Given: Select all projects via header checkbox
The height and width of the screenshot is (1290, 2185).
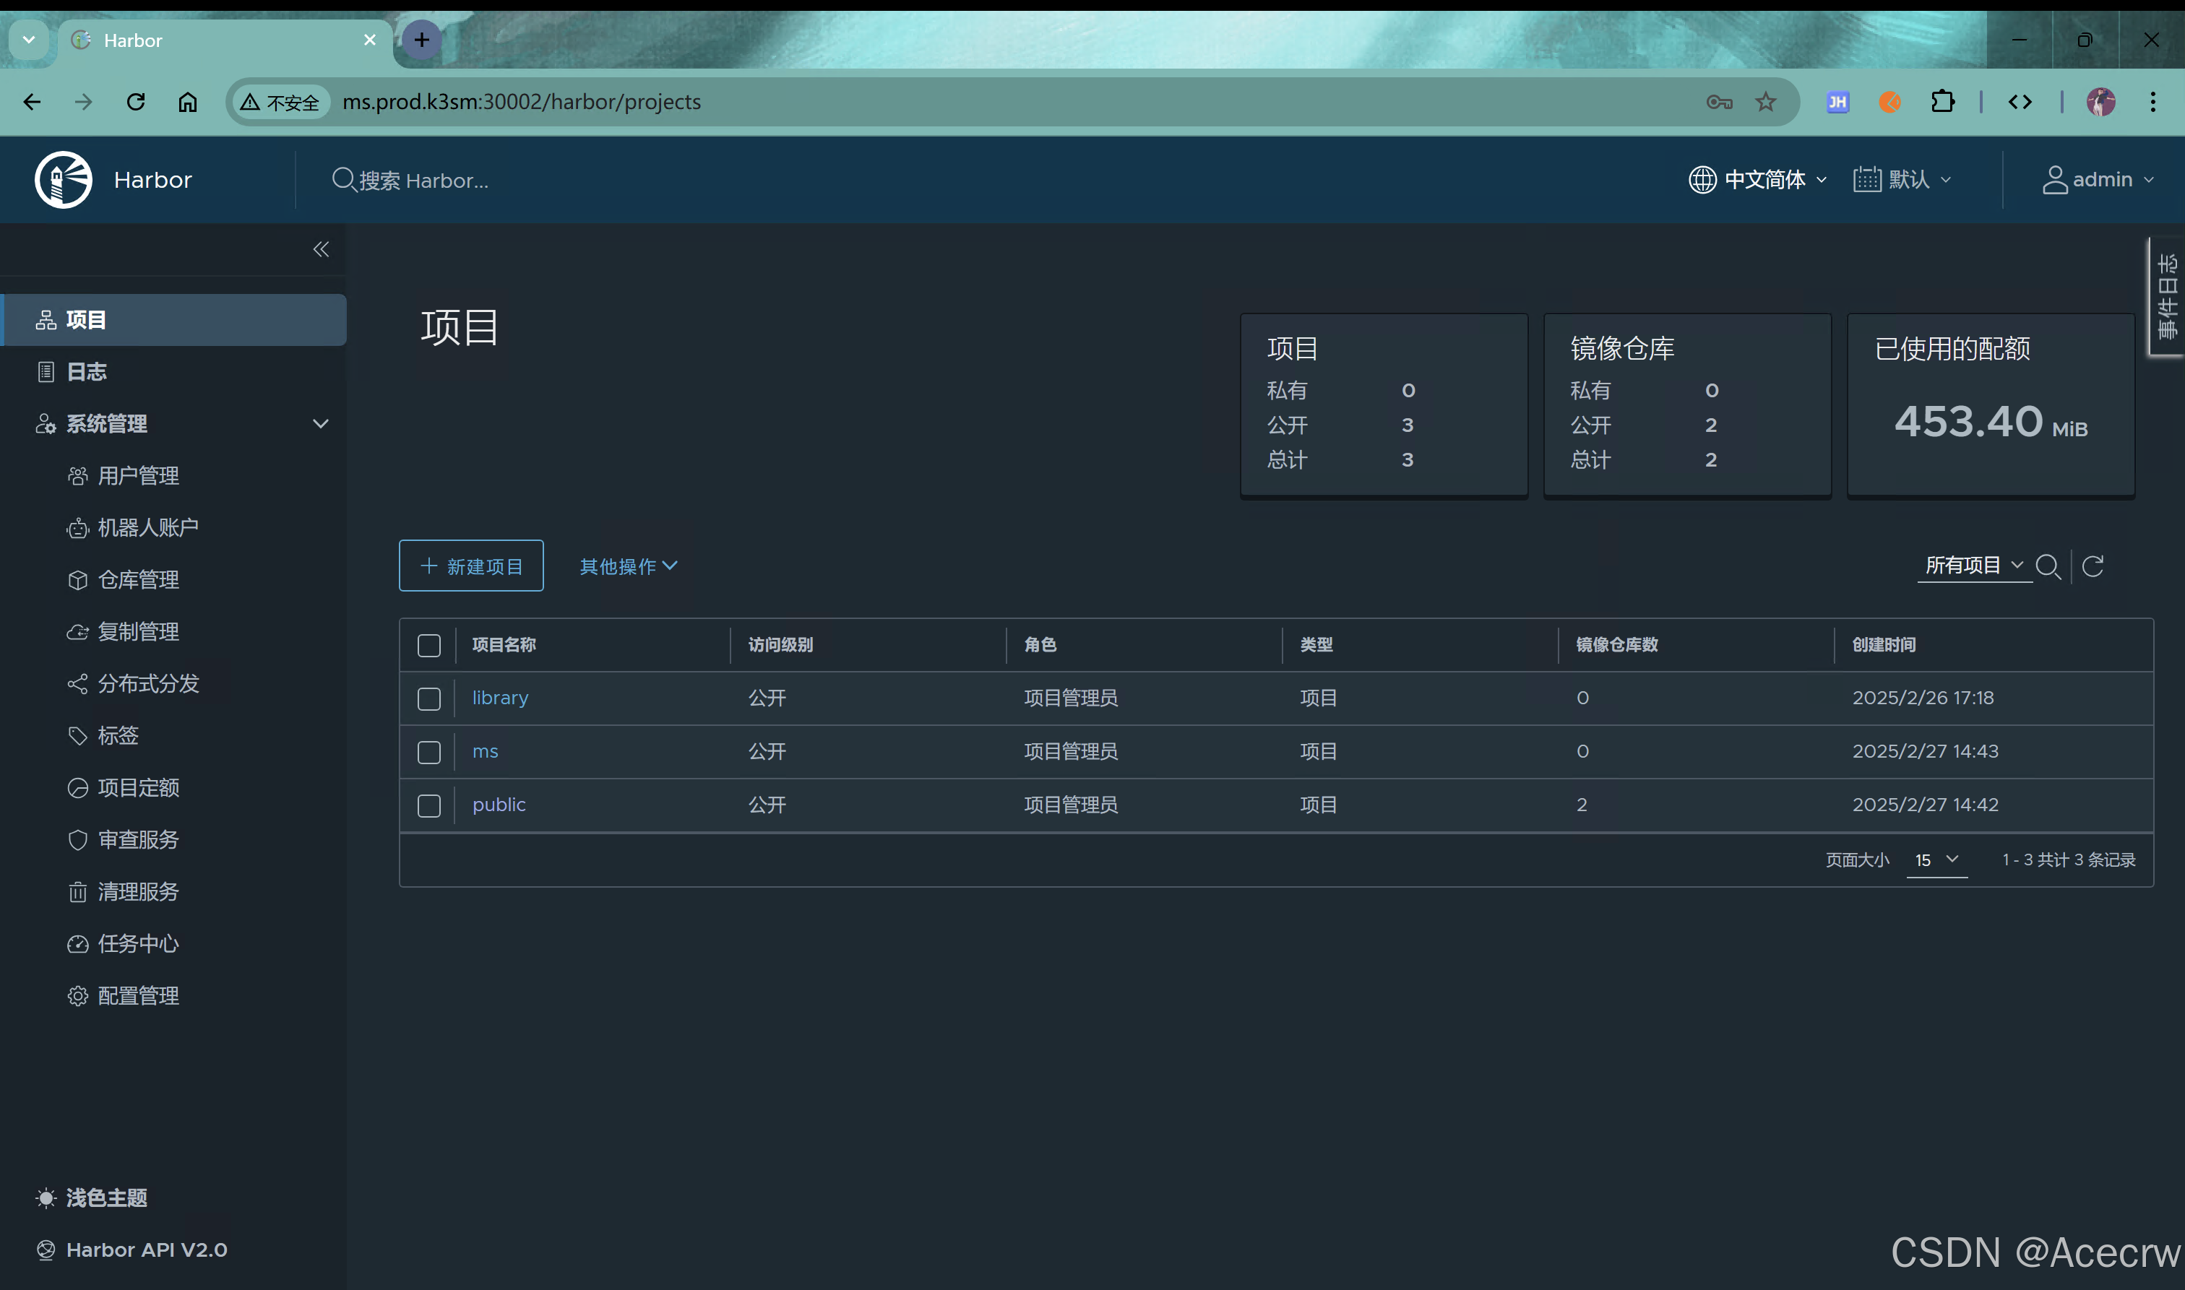Looking at the screenshot, I should [x=428, y=645].
